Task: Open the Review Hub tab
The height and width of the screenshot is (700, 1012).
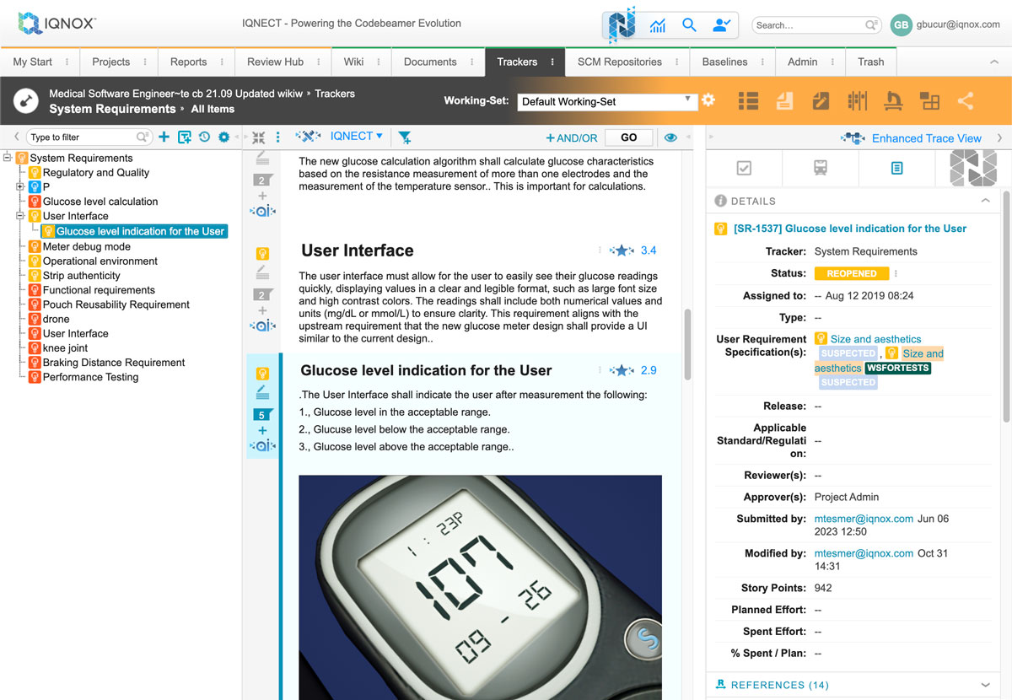Action: coord(275,62)
